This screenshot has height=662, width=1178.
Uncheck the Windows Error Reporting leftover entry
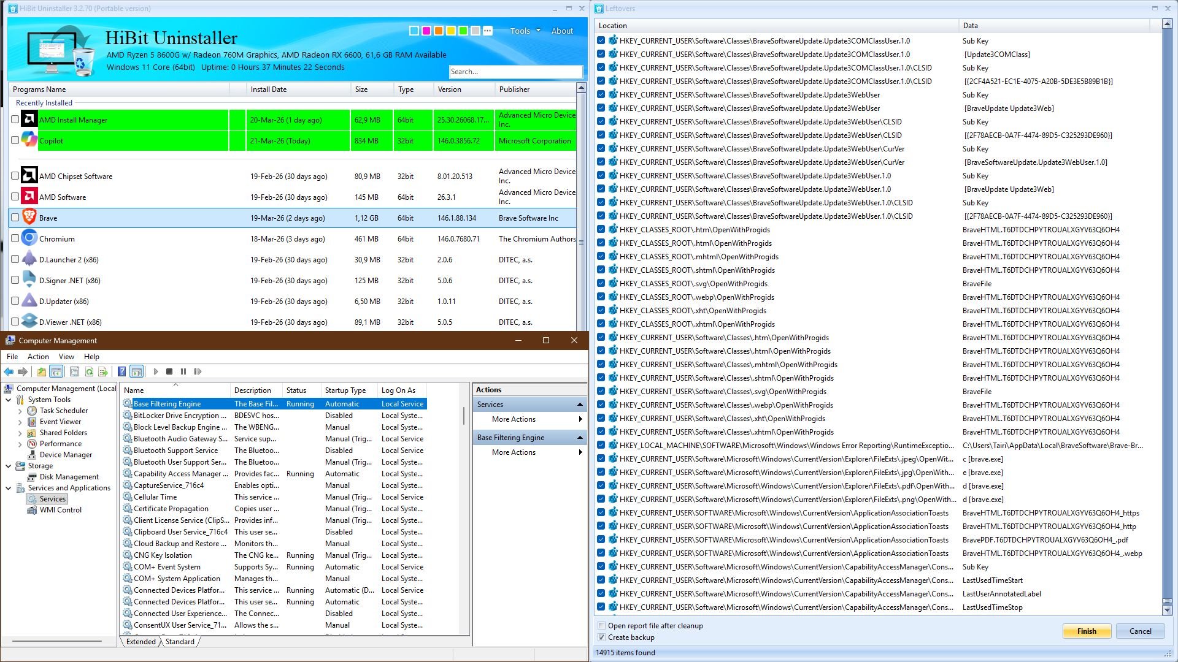coord(601,446)
